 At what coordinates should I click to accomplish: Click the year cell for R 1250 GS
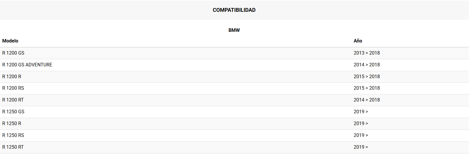point(361,112)
